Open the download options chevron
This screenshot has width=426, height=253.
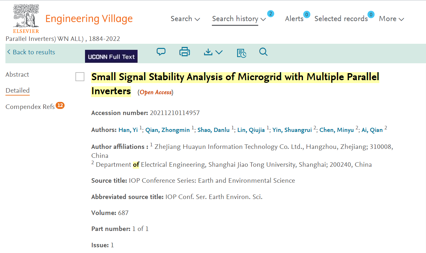(219, 52)
